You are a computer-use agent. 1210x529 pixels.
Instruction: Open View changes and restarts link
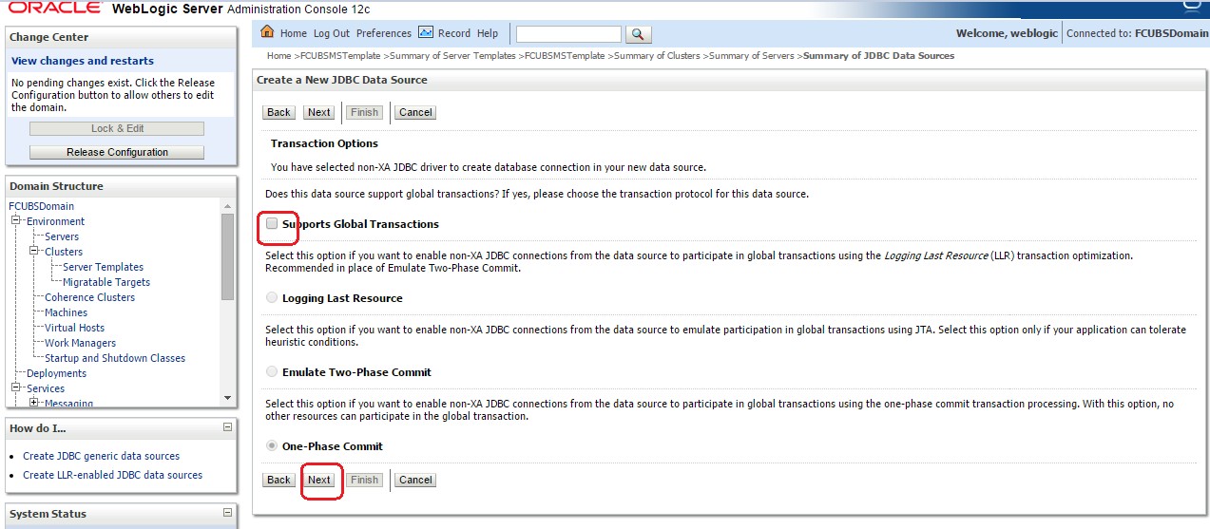click(83, 61)
